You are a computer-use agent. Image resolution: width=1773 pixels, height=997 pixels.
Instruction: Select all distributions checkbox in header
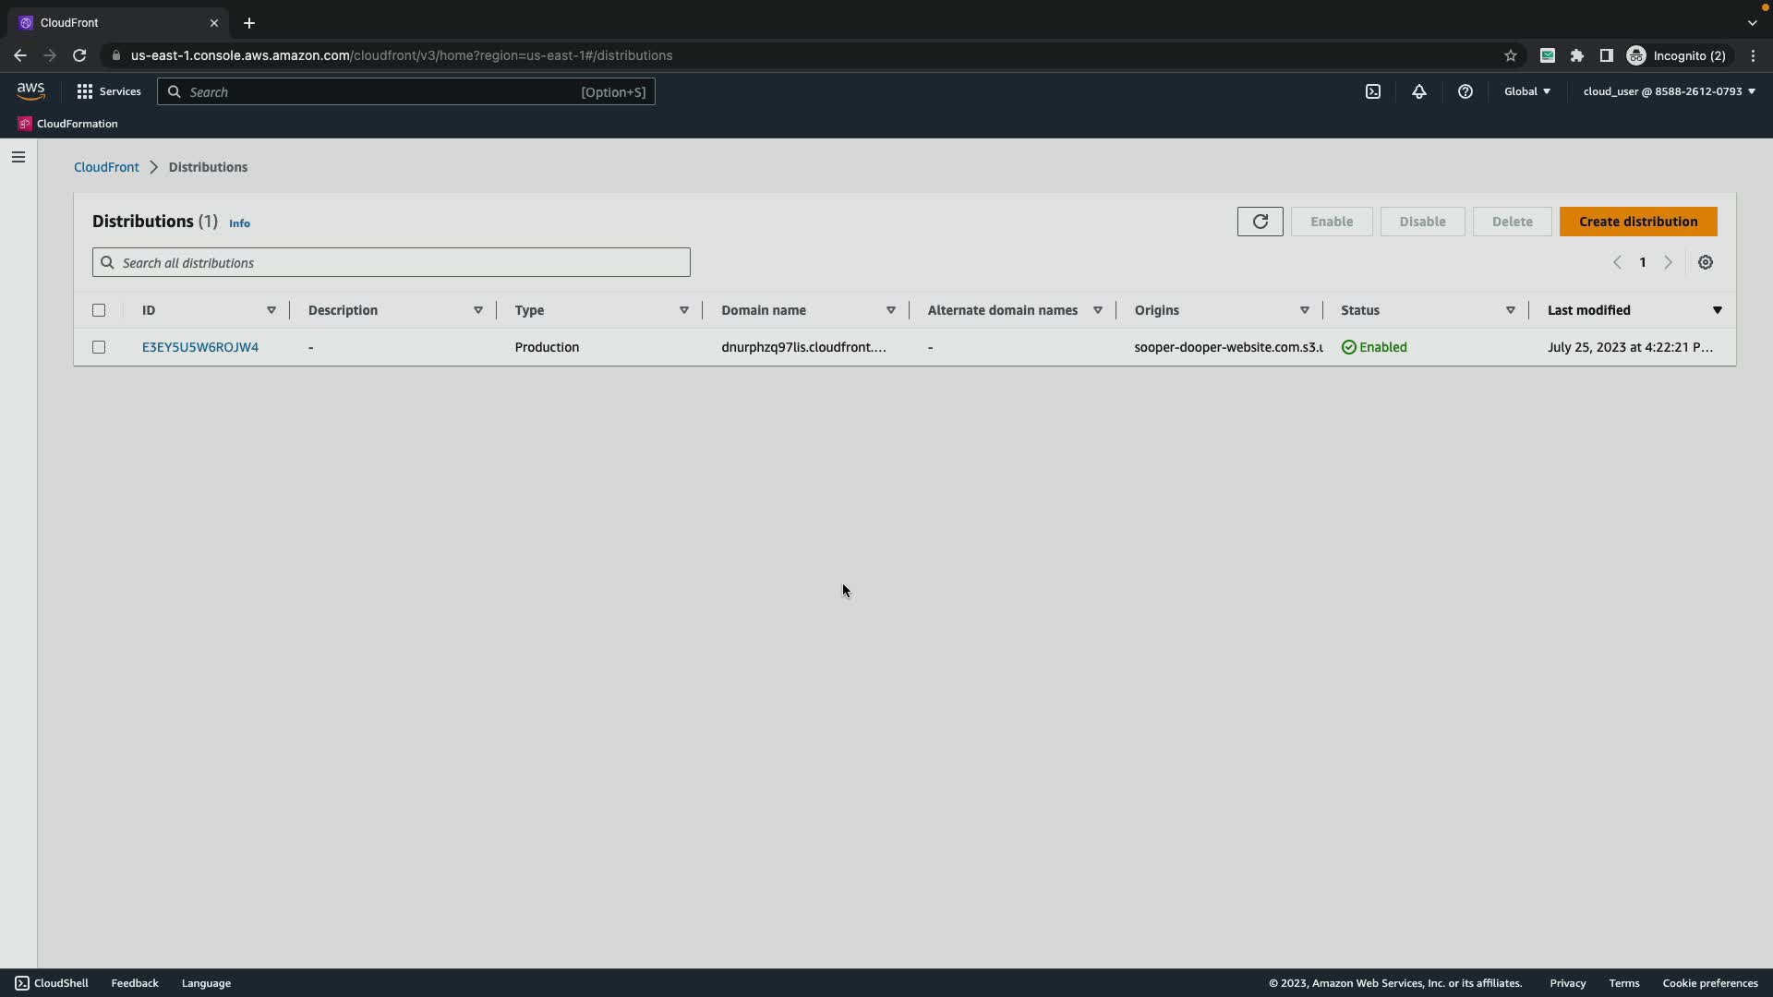99,310
